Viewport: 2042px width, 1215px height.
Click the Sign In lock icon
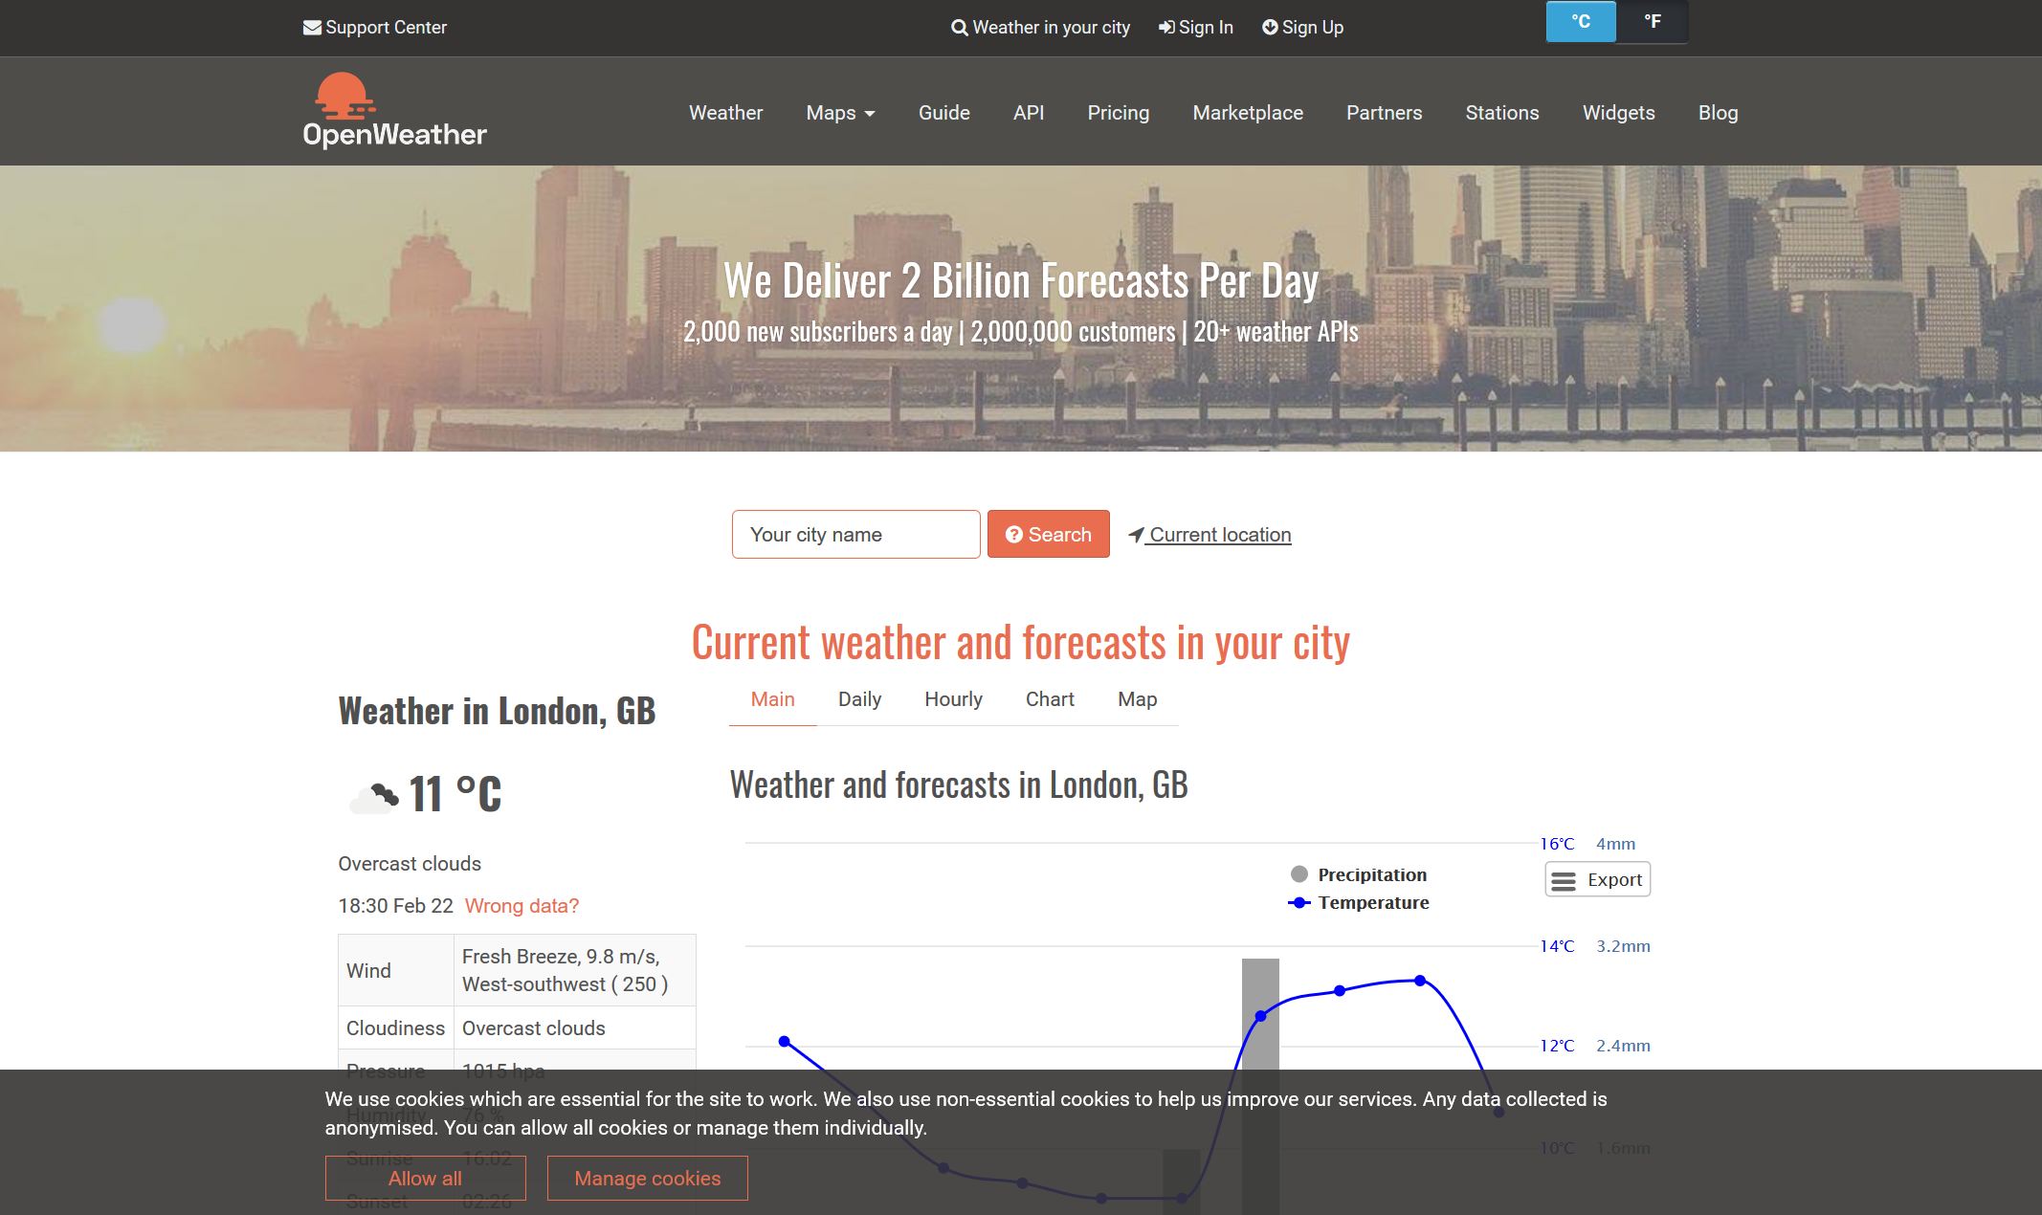(1167, 28)
